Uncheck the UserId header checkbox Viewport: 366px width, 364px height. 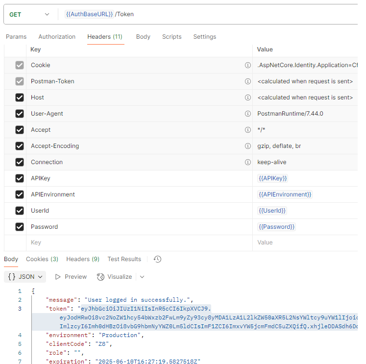tap(20, 211)
